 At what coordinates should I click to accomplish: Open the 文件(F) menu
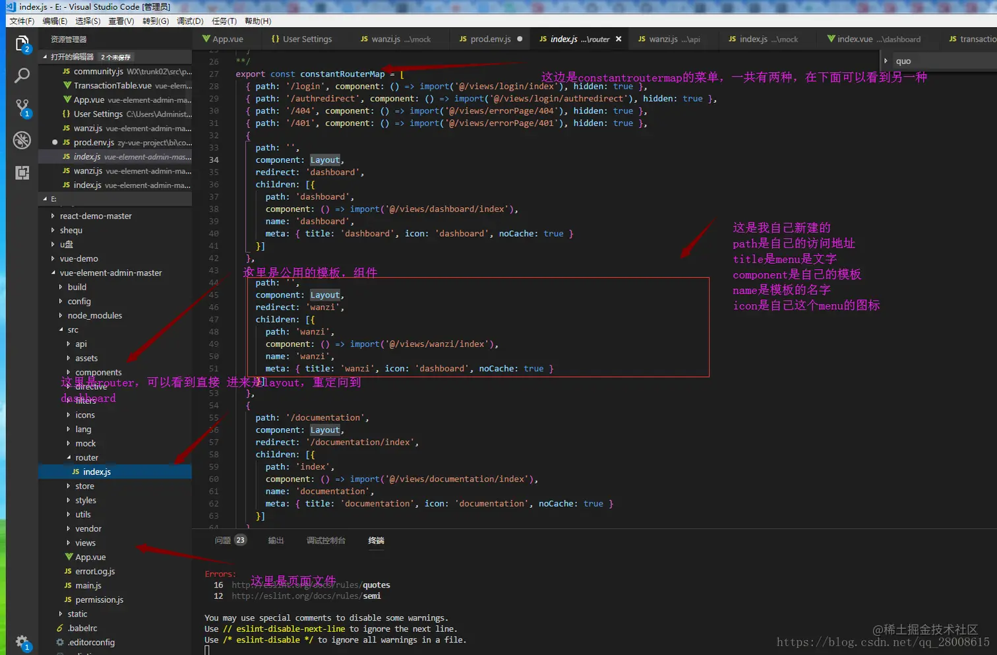click(22, 21)
